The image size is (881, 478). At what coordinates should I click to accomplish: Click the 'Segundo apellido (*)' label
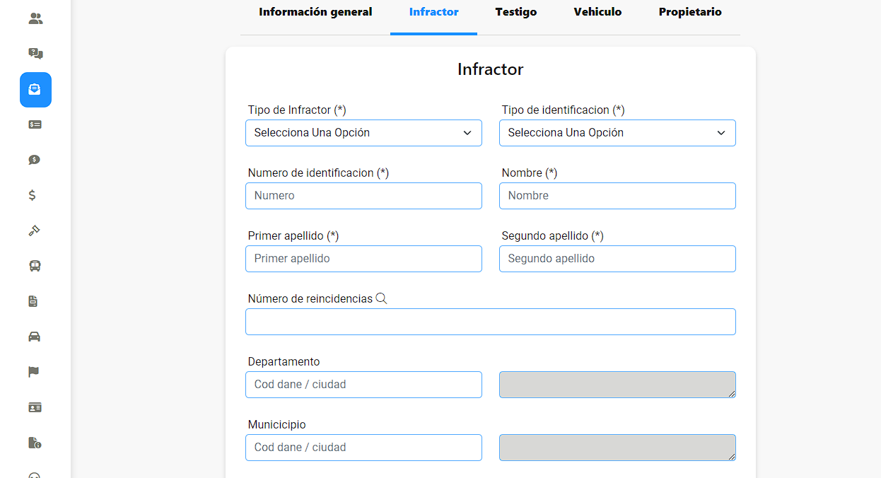(x=552, y=236)
